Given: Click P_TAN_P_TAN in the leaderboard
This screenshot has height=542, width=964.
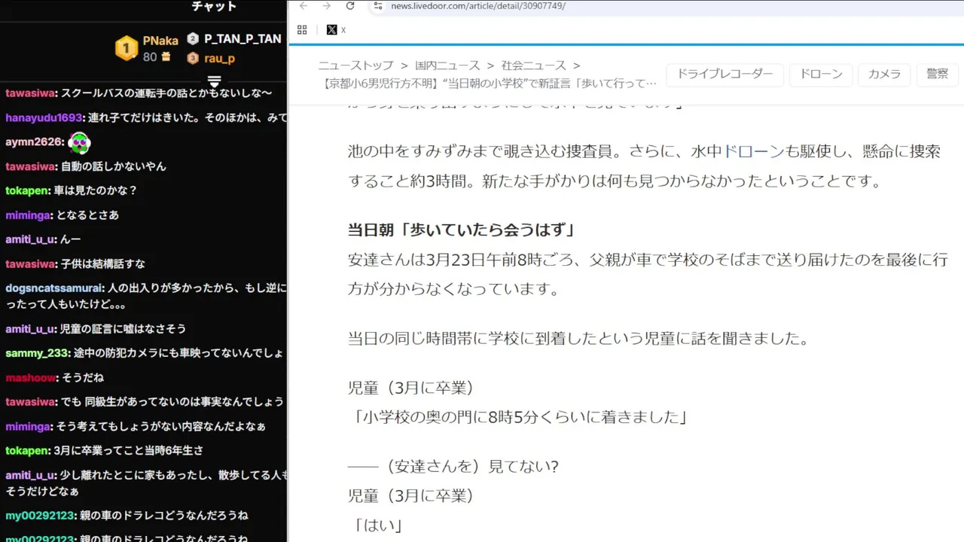Looking at the screenshot, I should pyautogui.click(x=243, y=39).
